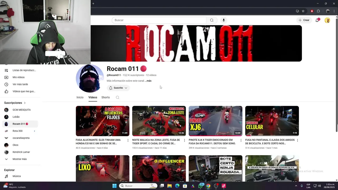Image resolution: width=338 pixels, height=190 pixels.
Task: Open YouTube notifications bell
Action: [317, 20]
